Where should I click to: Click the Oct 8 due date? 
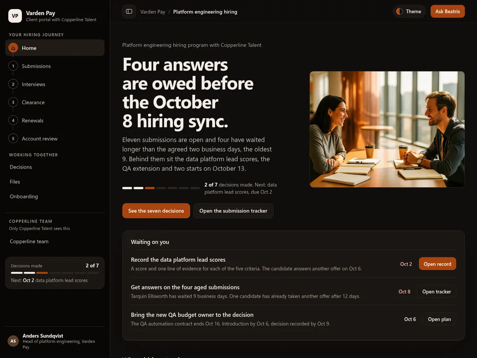[405, 292]
